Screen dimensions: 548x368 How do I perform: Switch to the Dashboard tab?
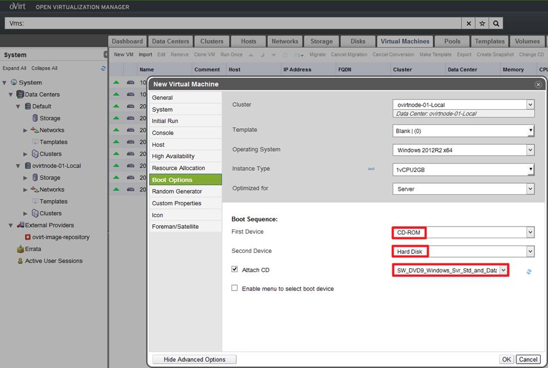tap(127, 41)
